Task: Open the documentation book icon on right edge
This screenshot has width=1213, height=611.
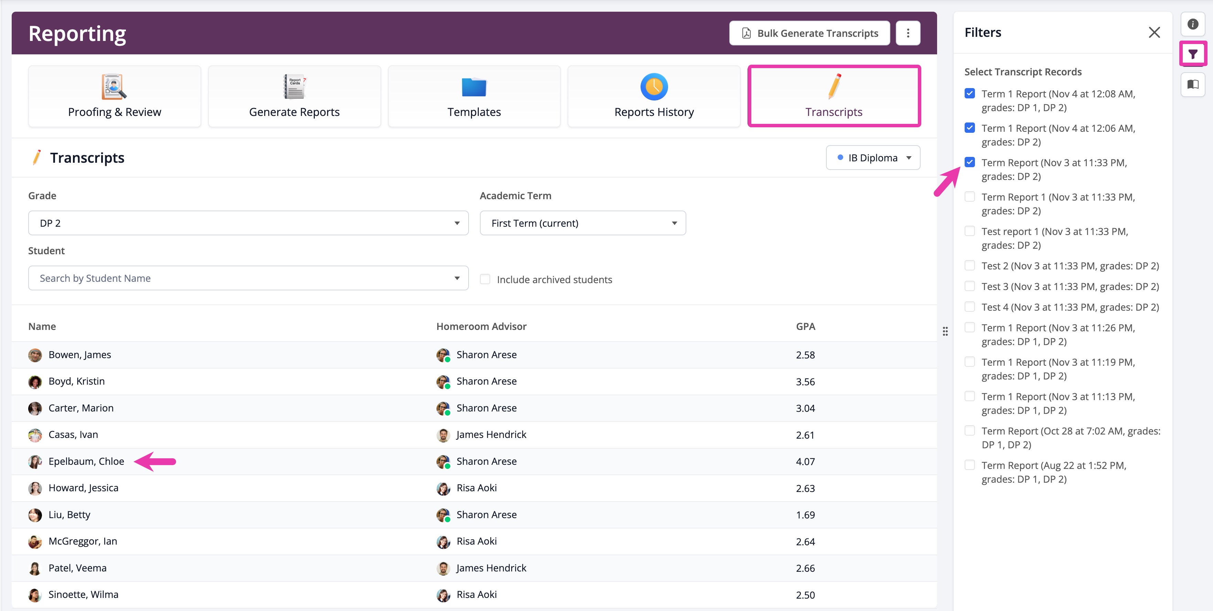Action: [x=1193, y=85]
